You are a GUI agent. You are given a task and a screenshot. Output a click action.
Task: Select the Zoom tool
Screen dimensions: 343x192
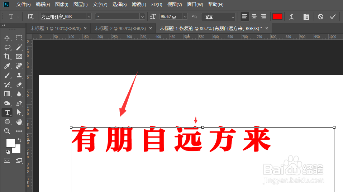pyautogui.click(x=7, y=131)
